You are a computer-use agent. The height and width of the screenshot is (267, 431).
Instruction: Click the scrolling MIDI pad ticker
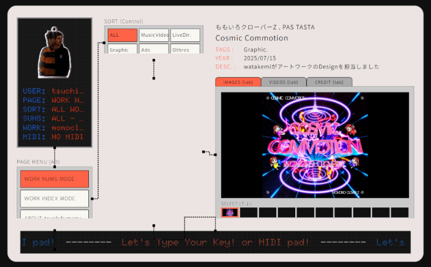click(x=215, y=242)
